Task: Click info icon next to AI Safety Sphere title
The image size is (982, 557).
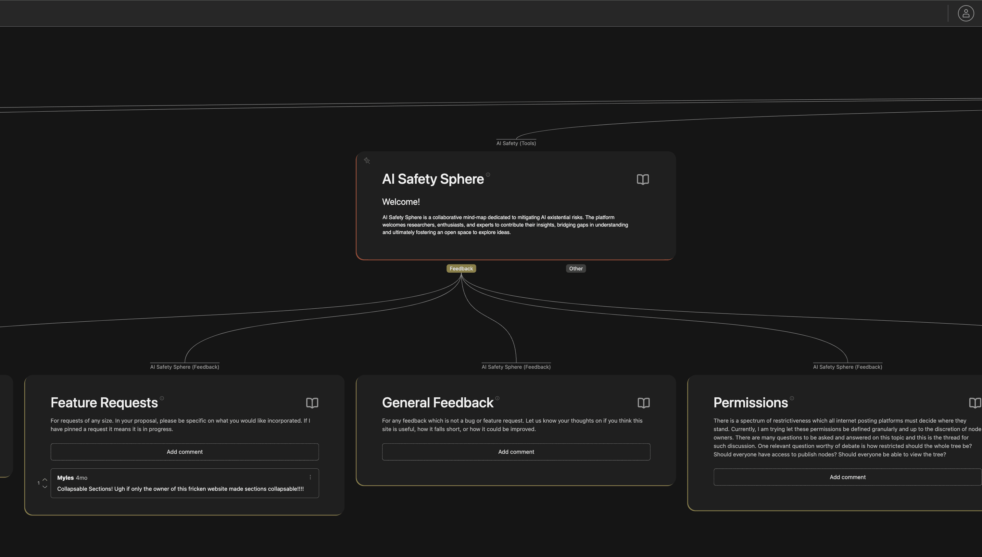Action: point(487,175)
